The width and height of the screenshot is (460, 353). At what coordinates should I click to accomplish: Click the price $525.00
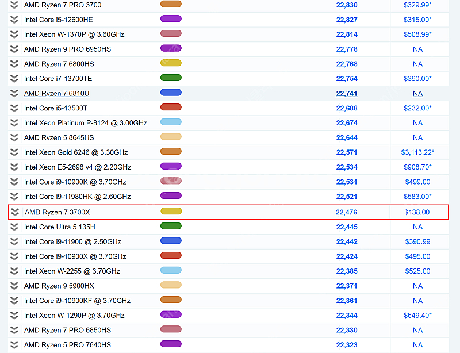418,271
